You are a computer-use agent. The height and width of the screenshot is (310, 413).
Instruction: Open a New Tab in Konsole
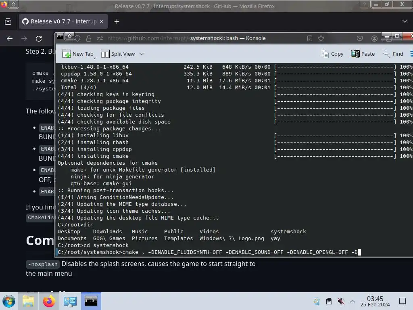click(x=78, y=54)
